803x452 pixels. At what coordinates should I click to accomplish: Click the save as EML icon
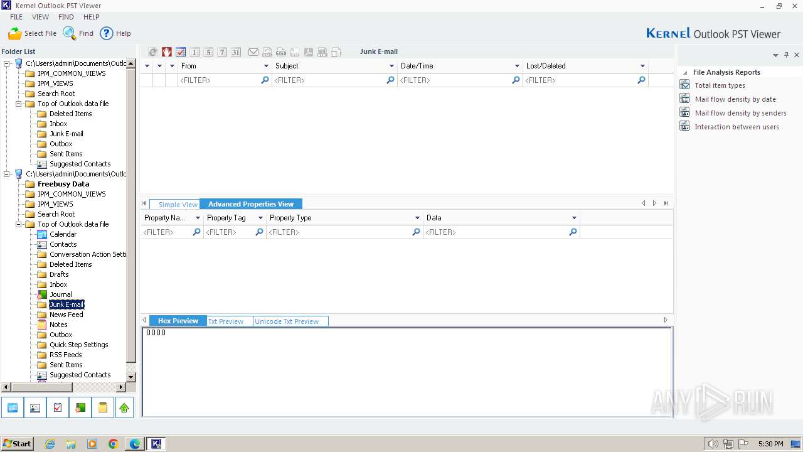(x=267, y=52)
